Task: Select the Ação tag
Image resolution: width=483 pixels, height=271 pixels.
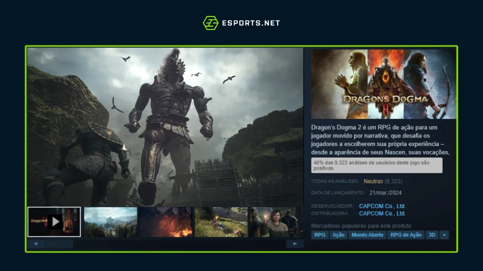Action: click(x=339, y=235)
